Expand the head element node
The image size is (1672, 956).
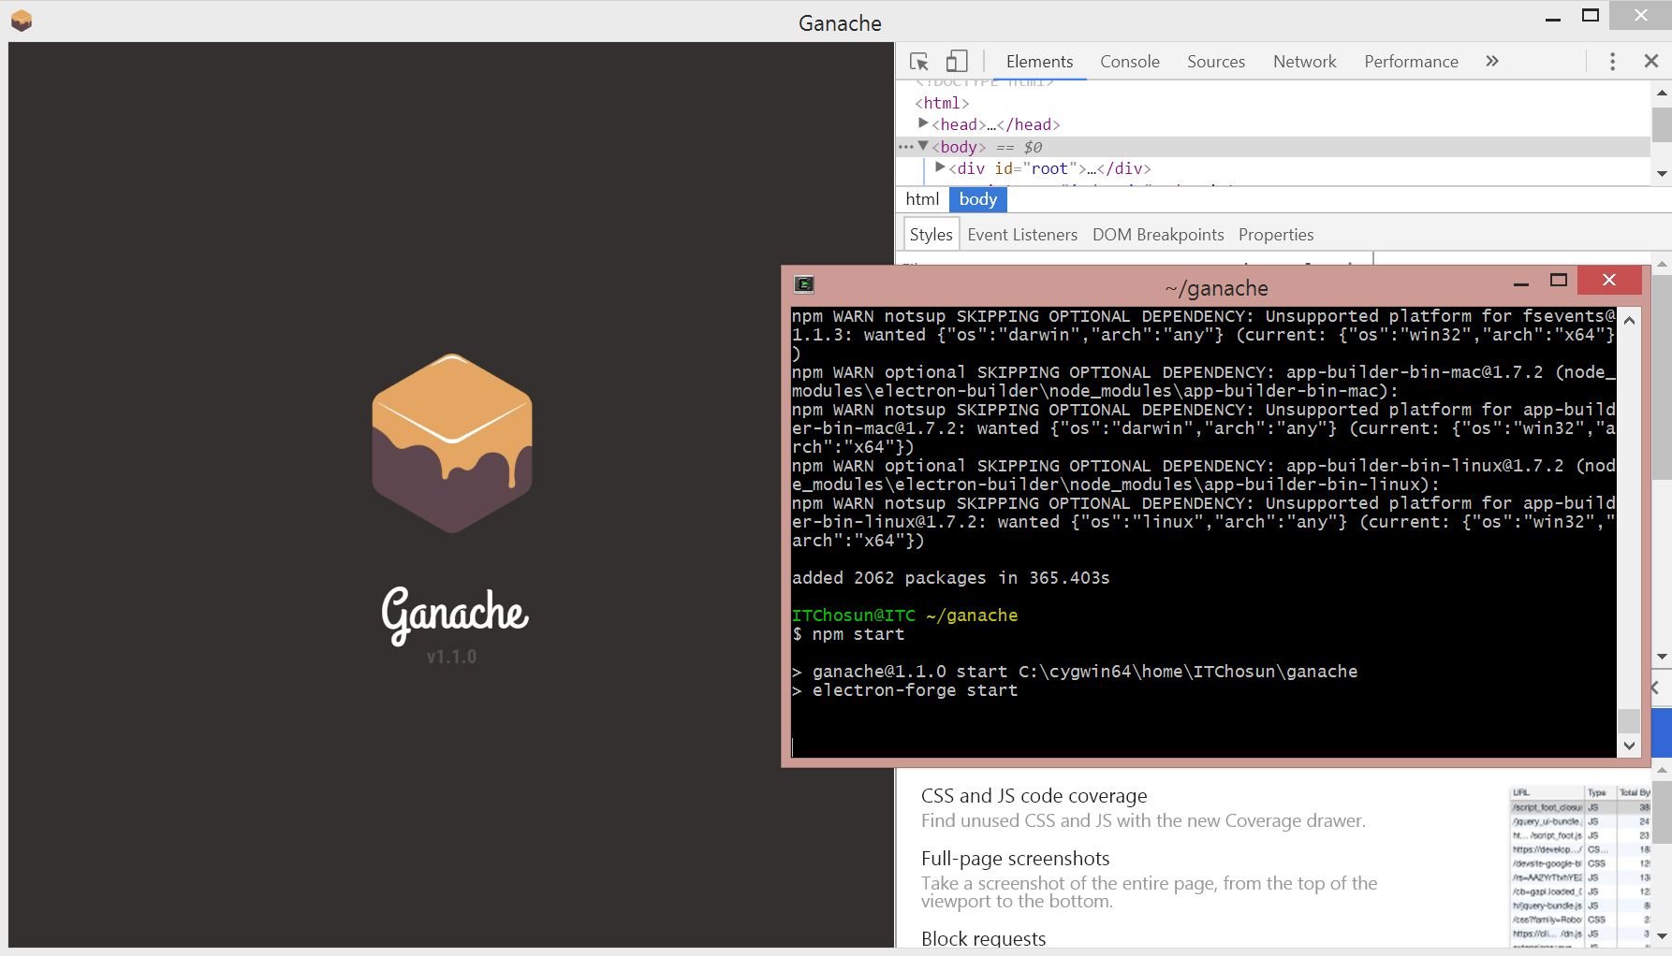point(923,123)
